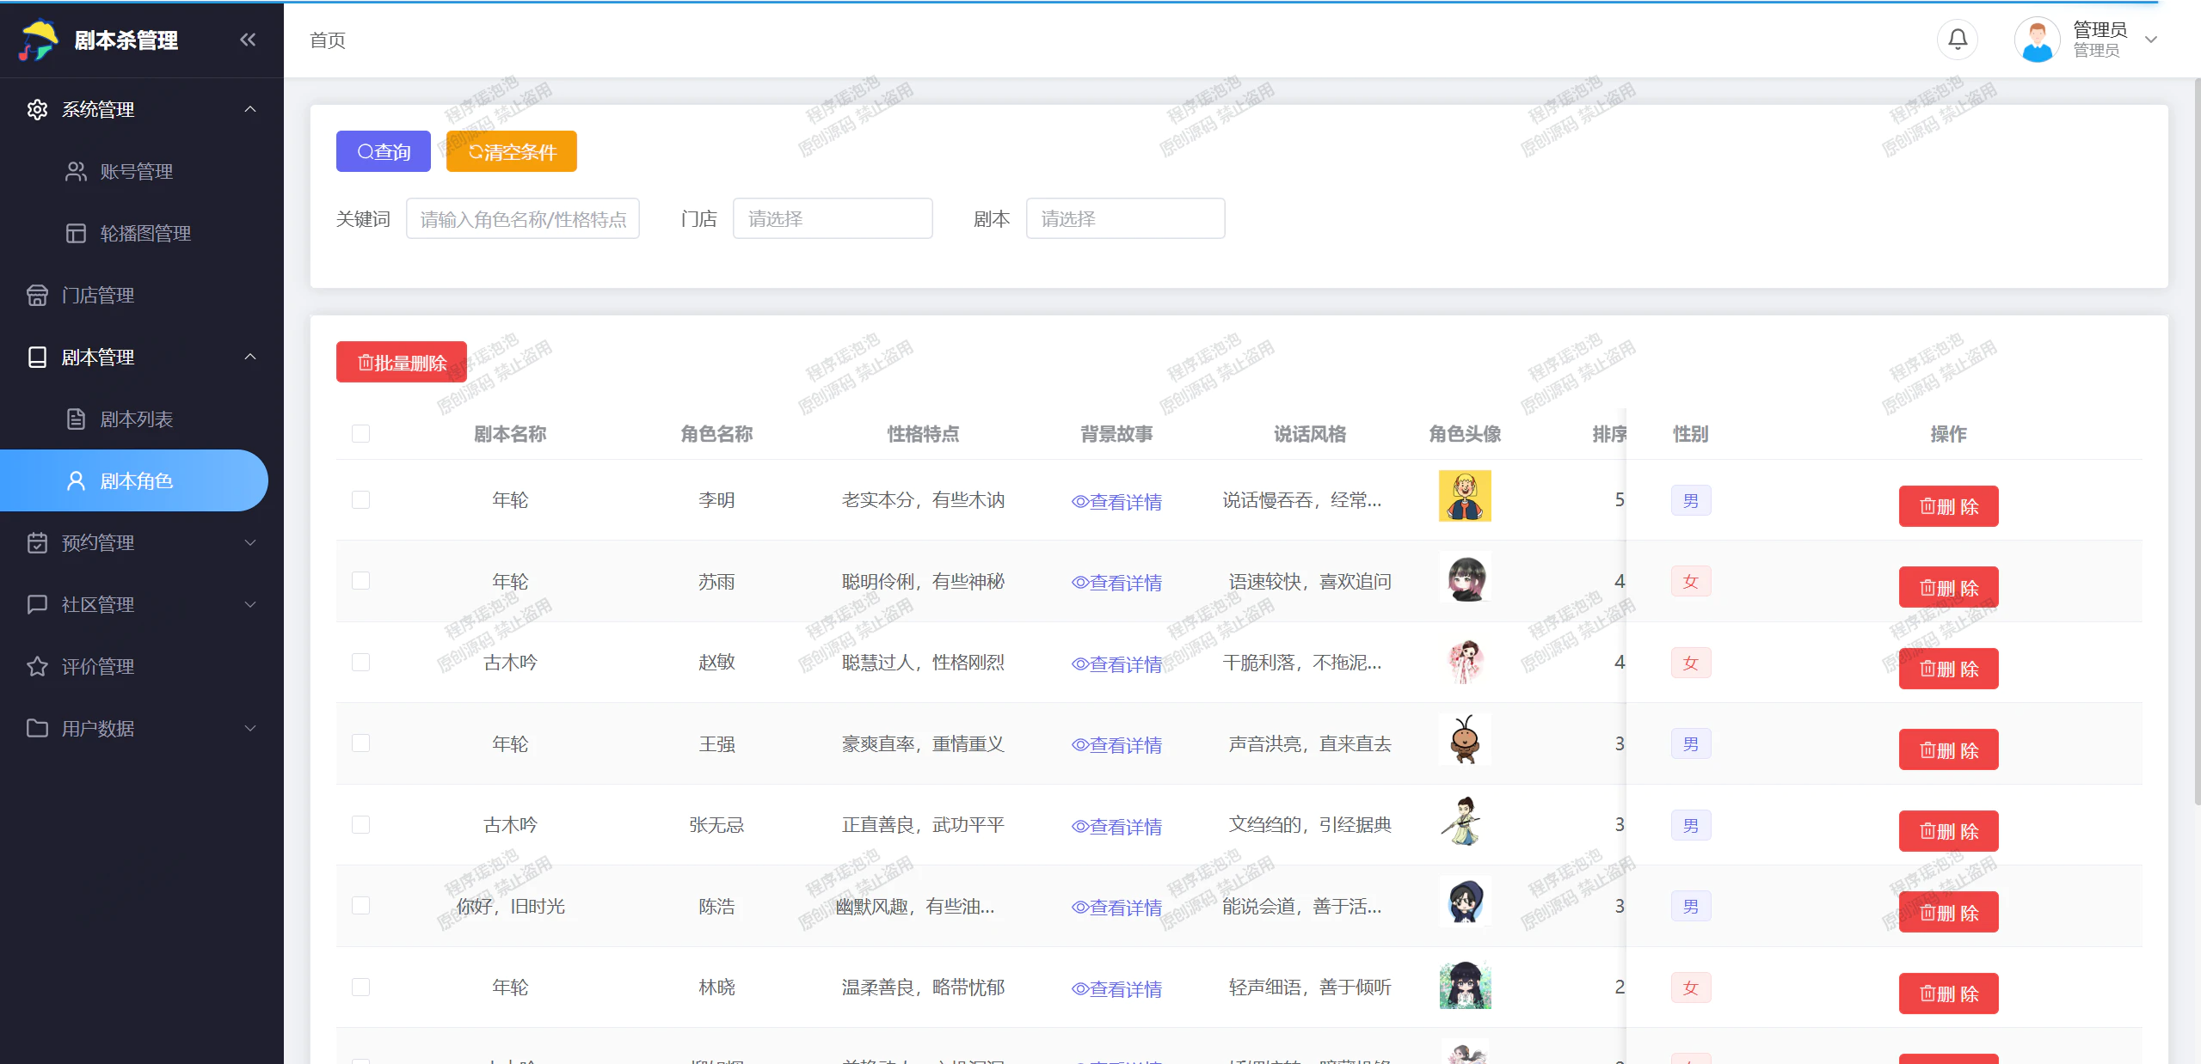Check the row checkbox for 张无忌
Viewport: 2201px width, 1064px height.
360,824
